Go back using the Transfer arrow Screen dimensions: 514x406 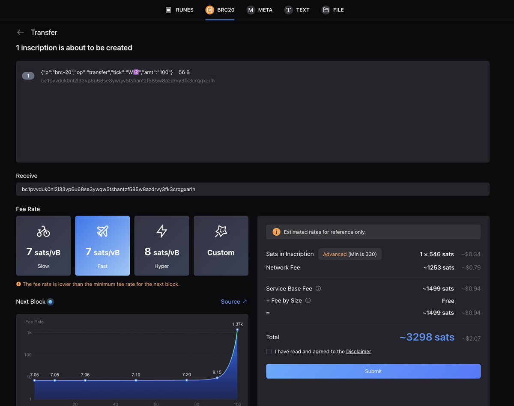pyautogui.click(x=20, y=33)
